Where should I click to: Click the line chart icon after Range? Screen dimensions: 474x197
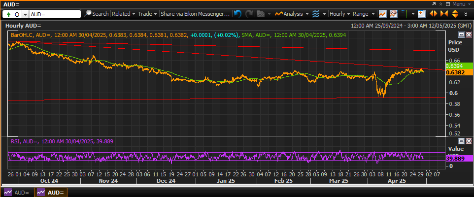(383, 14)
